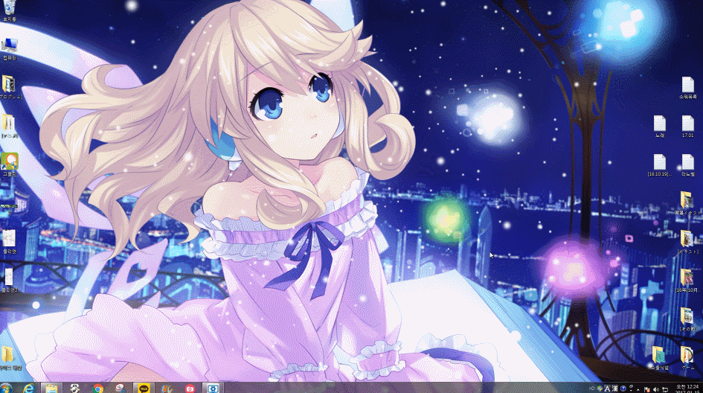
Task: Click the red camera icon in taskbar
Action: click(190, 388)
